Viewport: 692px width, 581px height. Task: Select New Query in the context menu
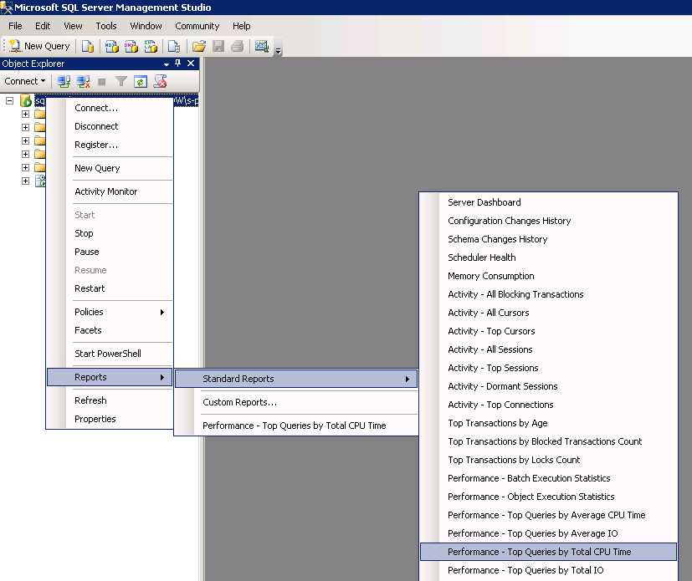[x=110, y=168]
